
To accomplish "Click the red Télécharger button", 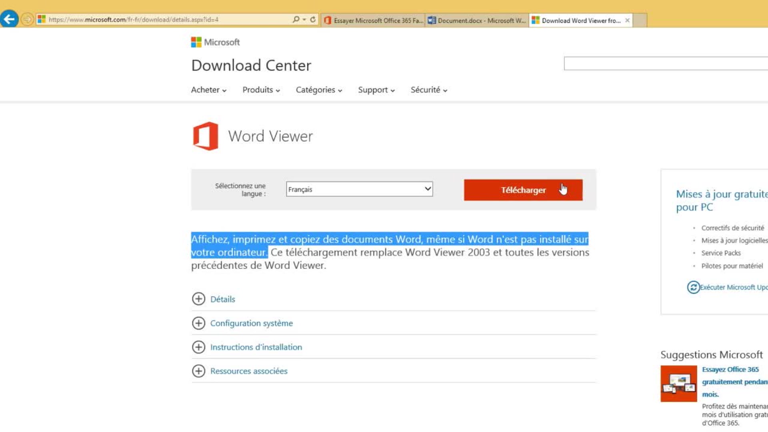I will click(523, 190).
